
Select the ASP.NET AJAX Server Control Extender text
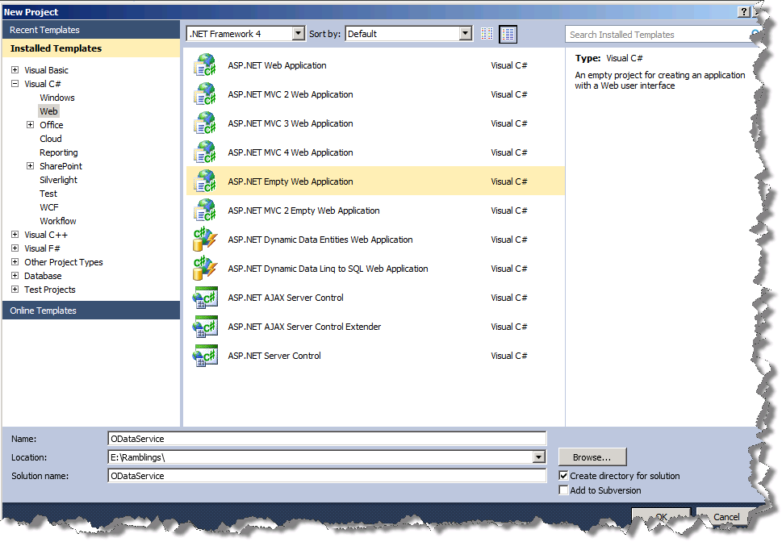(305, 327)
